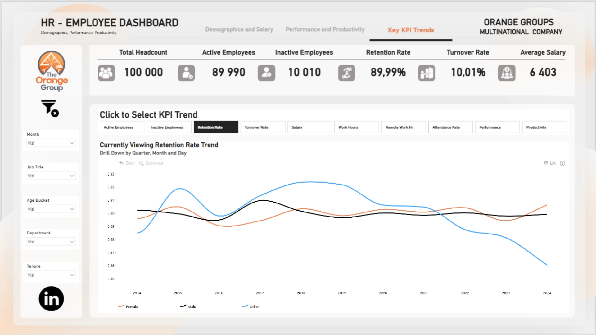596x335 pixels.
Task: Click the Retention Rate hand icon
Action: click(346, 73)
